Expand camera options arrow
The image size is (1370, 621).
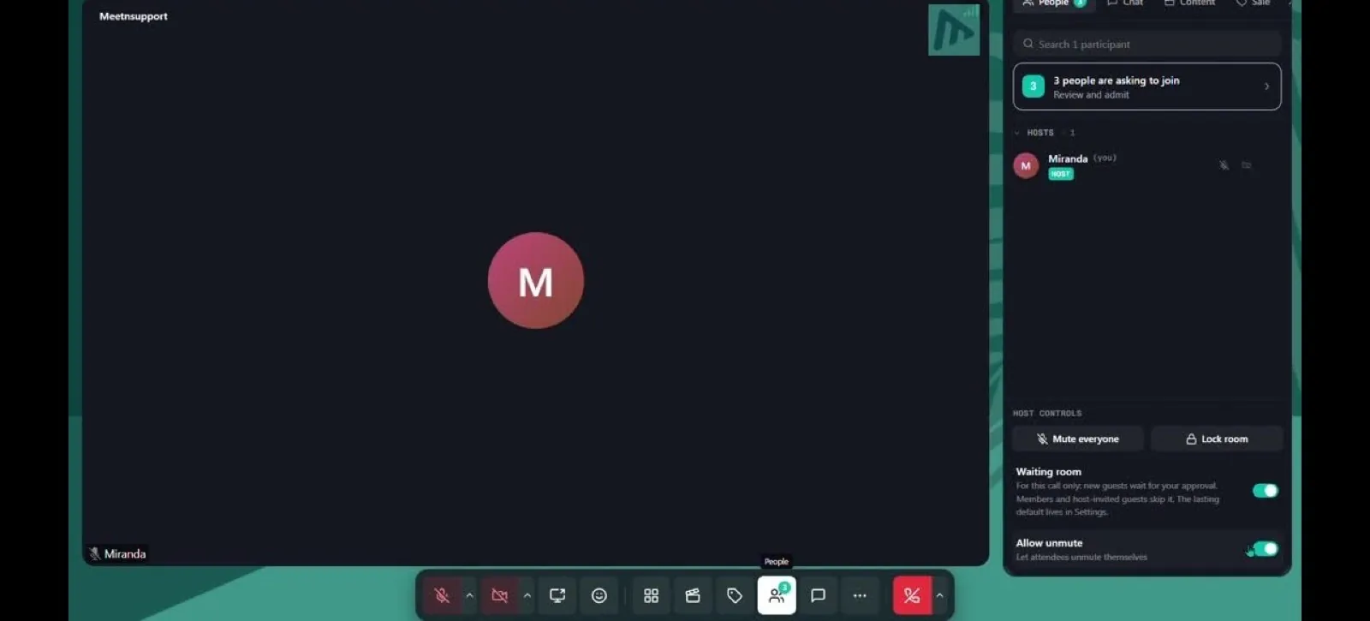coord(527,595)
